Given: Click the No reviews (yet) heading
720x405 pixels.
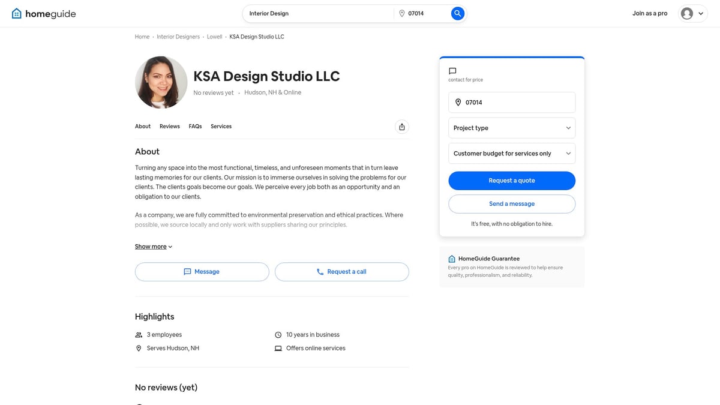Looking at the screenshot, I should click(166, 388).
